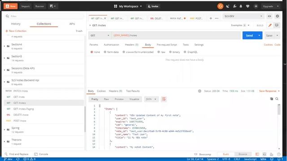Image resolution: width=287 pixels, height=161 pixels.
Task: Open the three-dots tab options menu
Action: [217, 18]
